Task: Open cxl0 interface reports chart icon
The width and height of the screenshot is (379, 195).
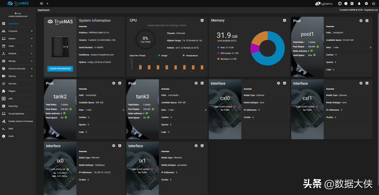Action: click(285, 83)
